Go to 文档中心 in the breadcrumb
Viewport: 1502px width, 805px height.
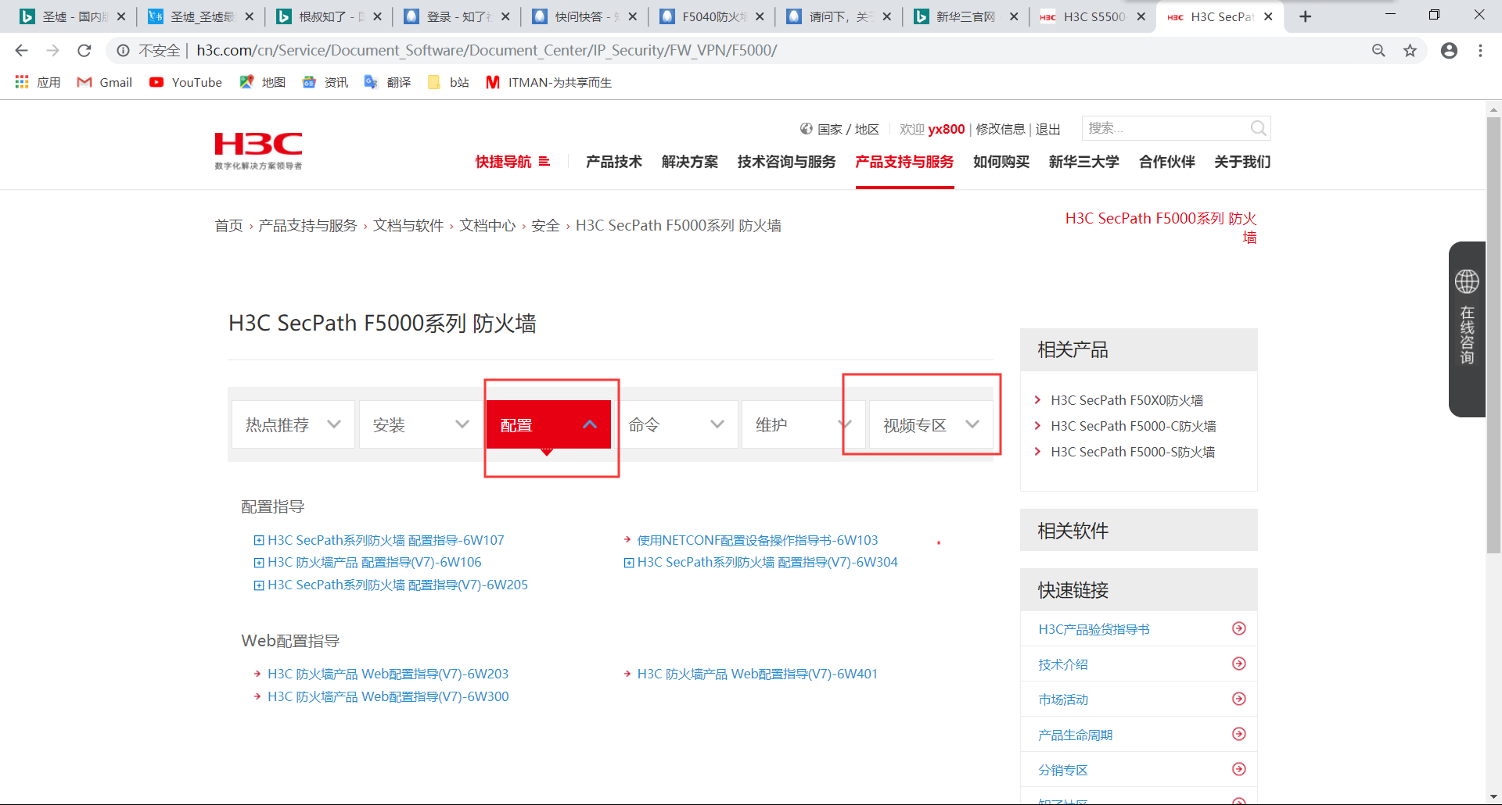coord(487,226)
